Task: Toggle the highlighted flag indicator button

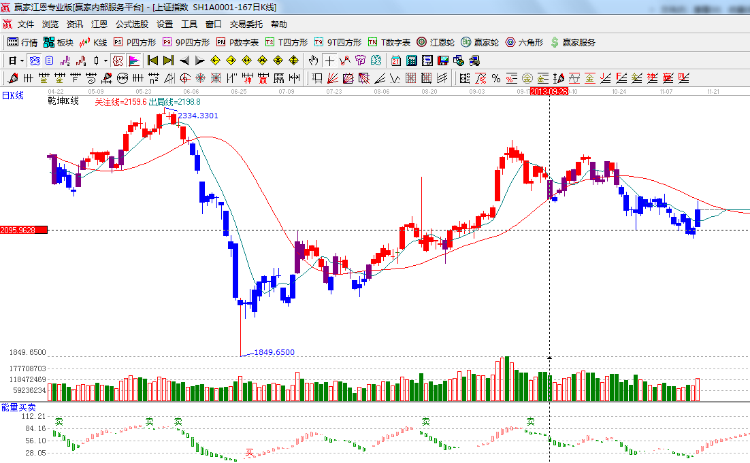Action: pos(133,61)
